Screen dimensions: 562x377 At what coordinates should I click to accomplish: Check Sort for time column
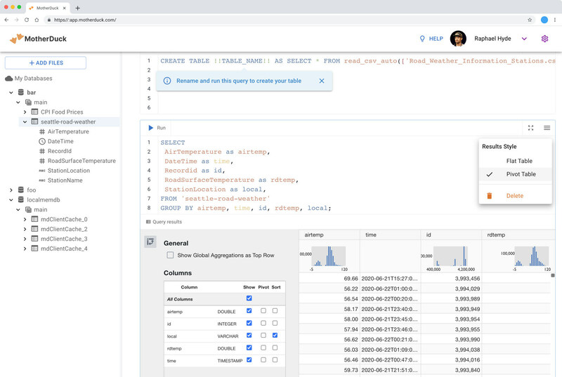pyautogui.click(x=275, y=360)
